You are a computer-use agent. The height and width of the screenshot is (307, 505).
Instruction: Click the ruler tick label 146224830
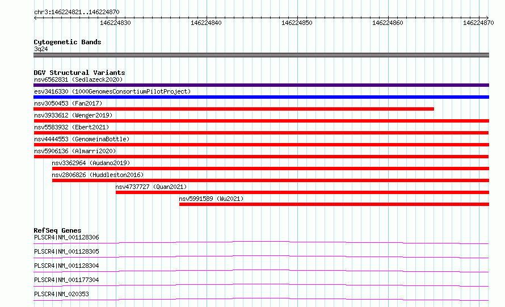(115, 23)
